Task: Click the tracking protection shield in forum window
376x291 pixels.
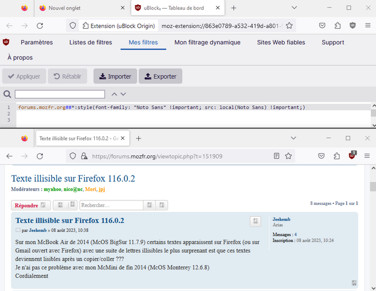Action: 73,156
